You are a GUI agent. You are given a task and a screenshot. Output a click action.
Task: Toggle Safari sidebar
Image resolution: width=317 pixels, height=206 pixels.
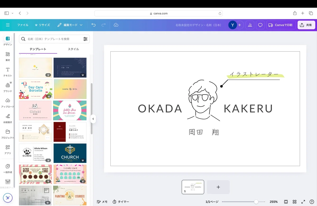7,13
